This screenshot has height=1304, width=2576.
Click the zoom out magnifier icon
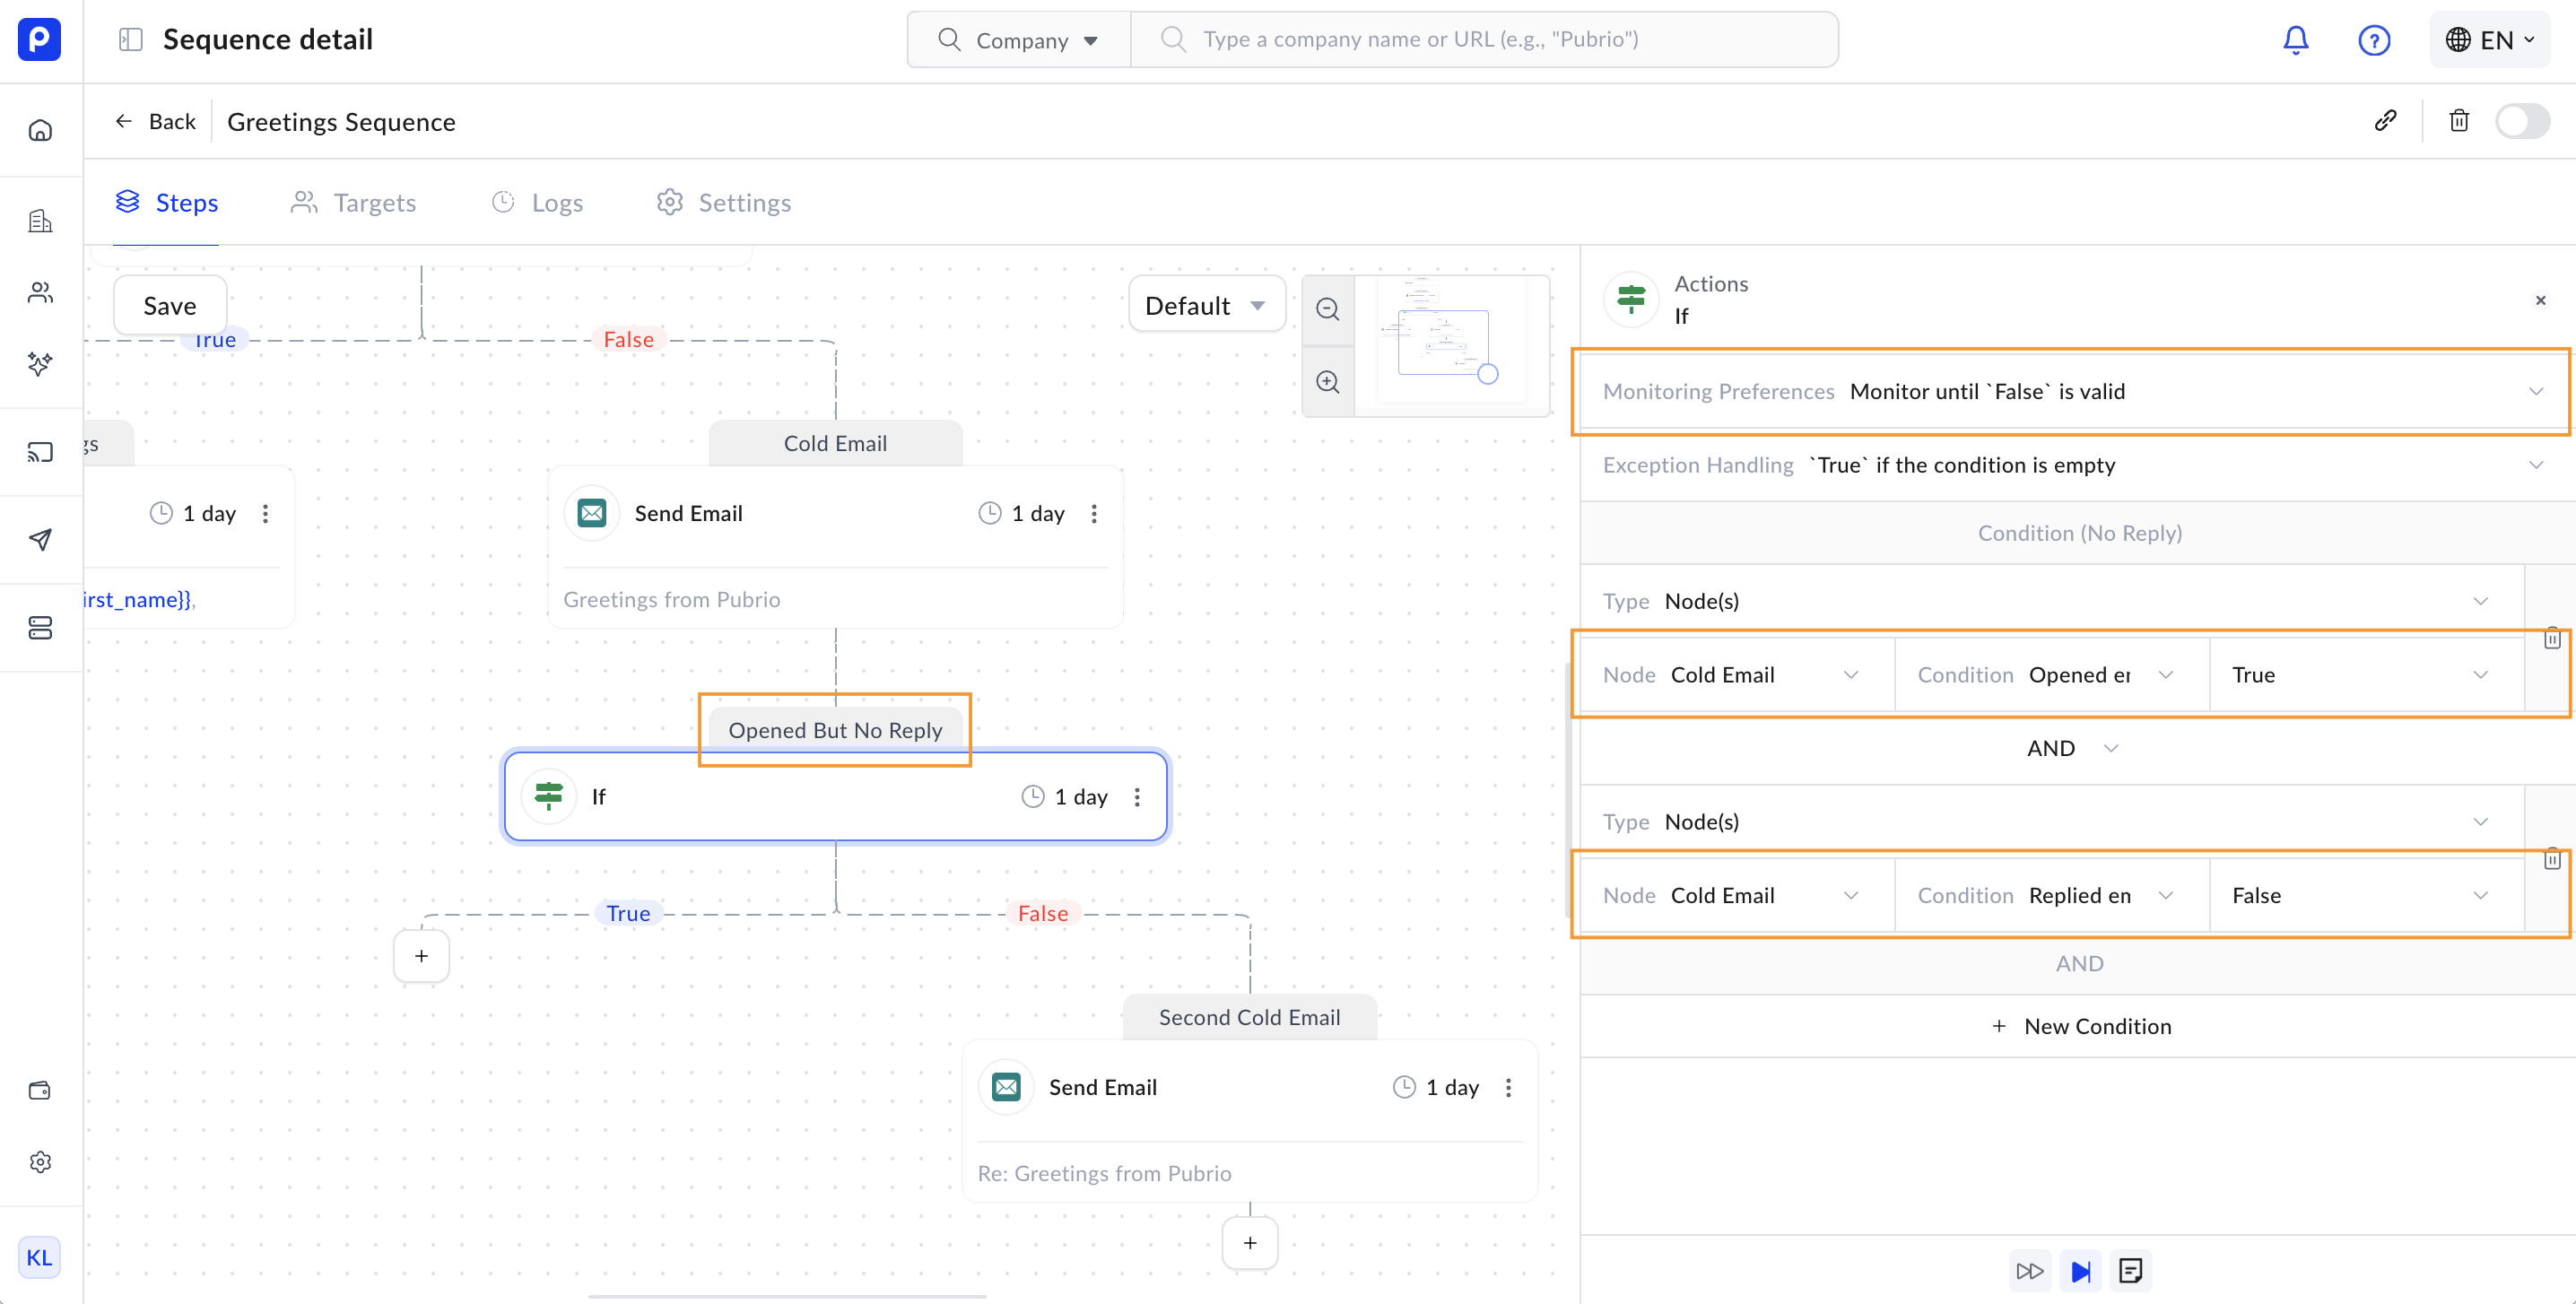pyautogui.click(x=1327, y=309)
